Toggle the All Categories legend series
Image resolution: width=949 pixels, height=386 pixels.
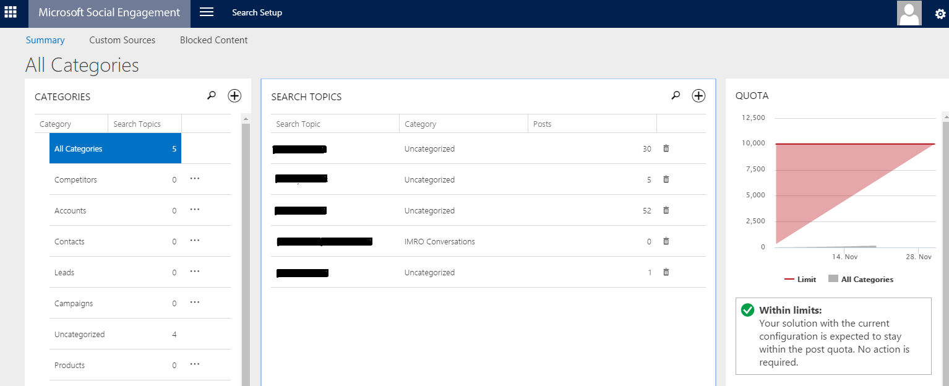coord(861,279)
